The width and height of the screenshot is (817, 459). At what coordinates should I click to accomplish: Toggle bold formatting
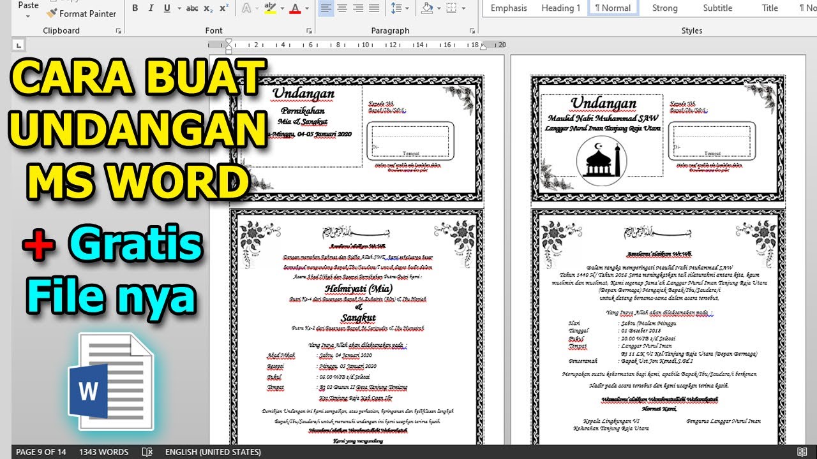click(x=135, y=8)
